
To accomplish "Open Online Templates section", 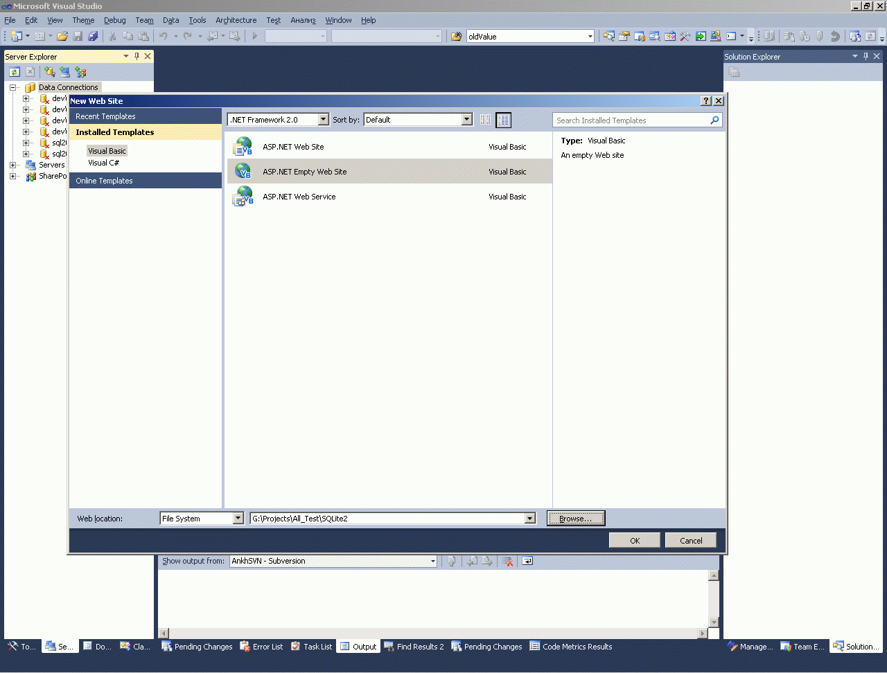I will click(146, 181).
